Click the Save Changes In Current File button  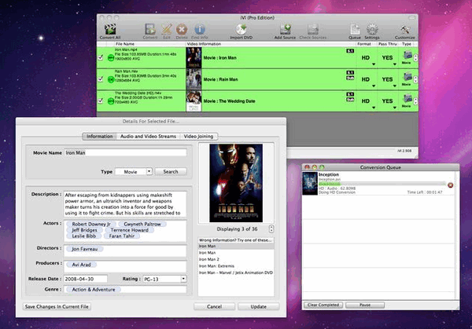tap(57, 306)
